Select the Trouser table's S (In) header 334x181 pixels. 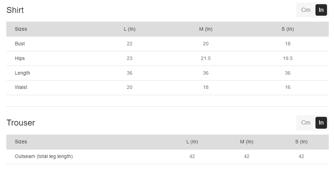point(301,142)
